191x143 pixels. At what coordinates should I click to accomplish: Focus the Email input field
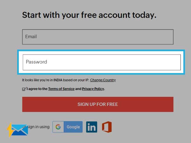tap(98, 37)
